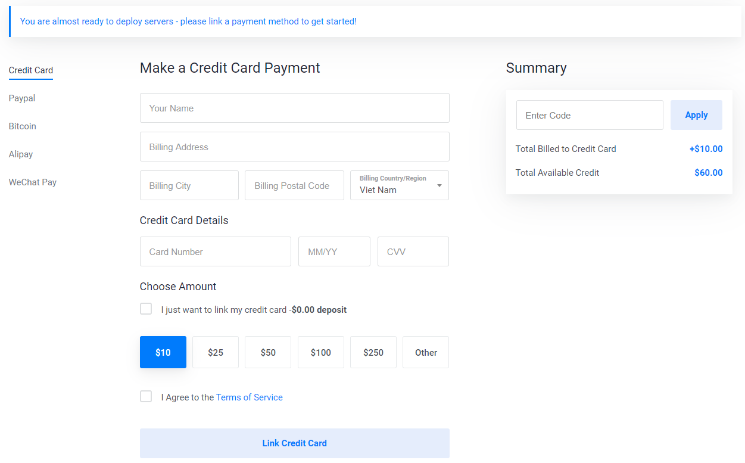Pick the $50 deposit amount

tap(268, 352)
